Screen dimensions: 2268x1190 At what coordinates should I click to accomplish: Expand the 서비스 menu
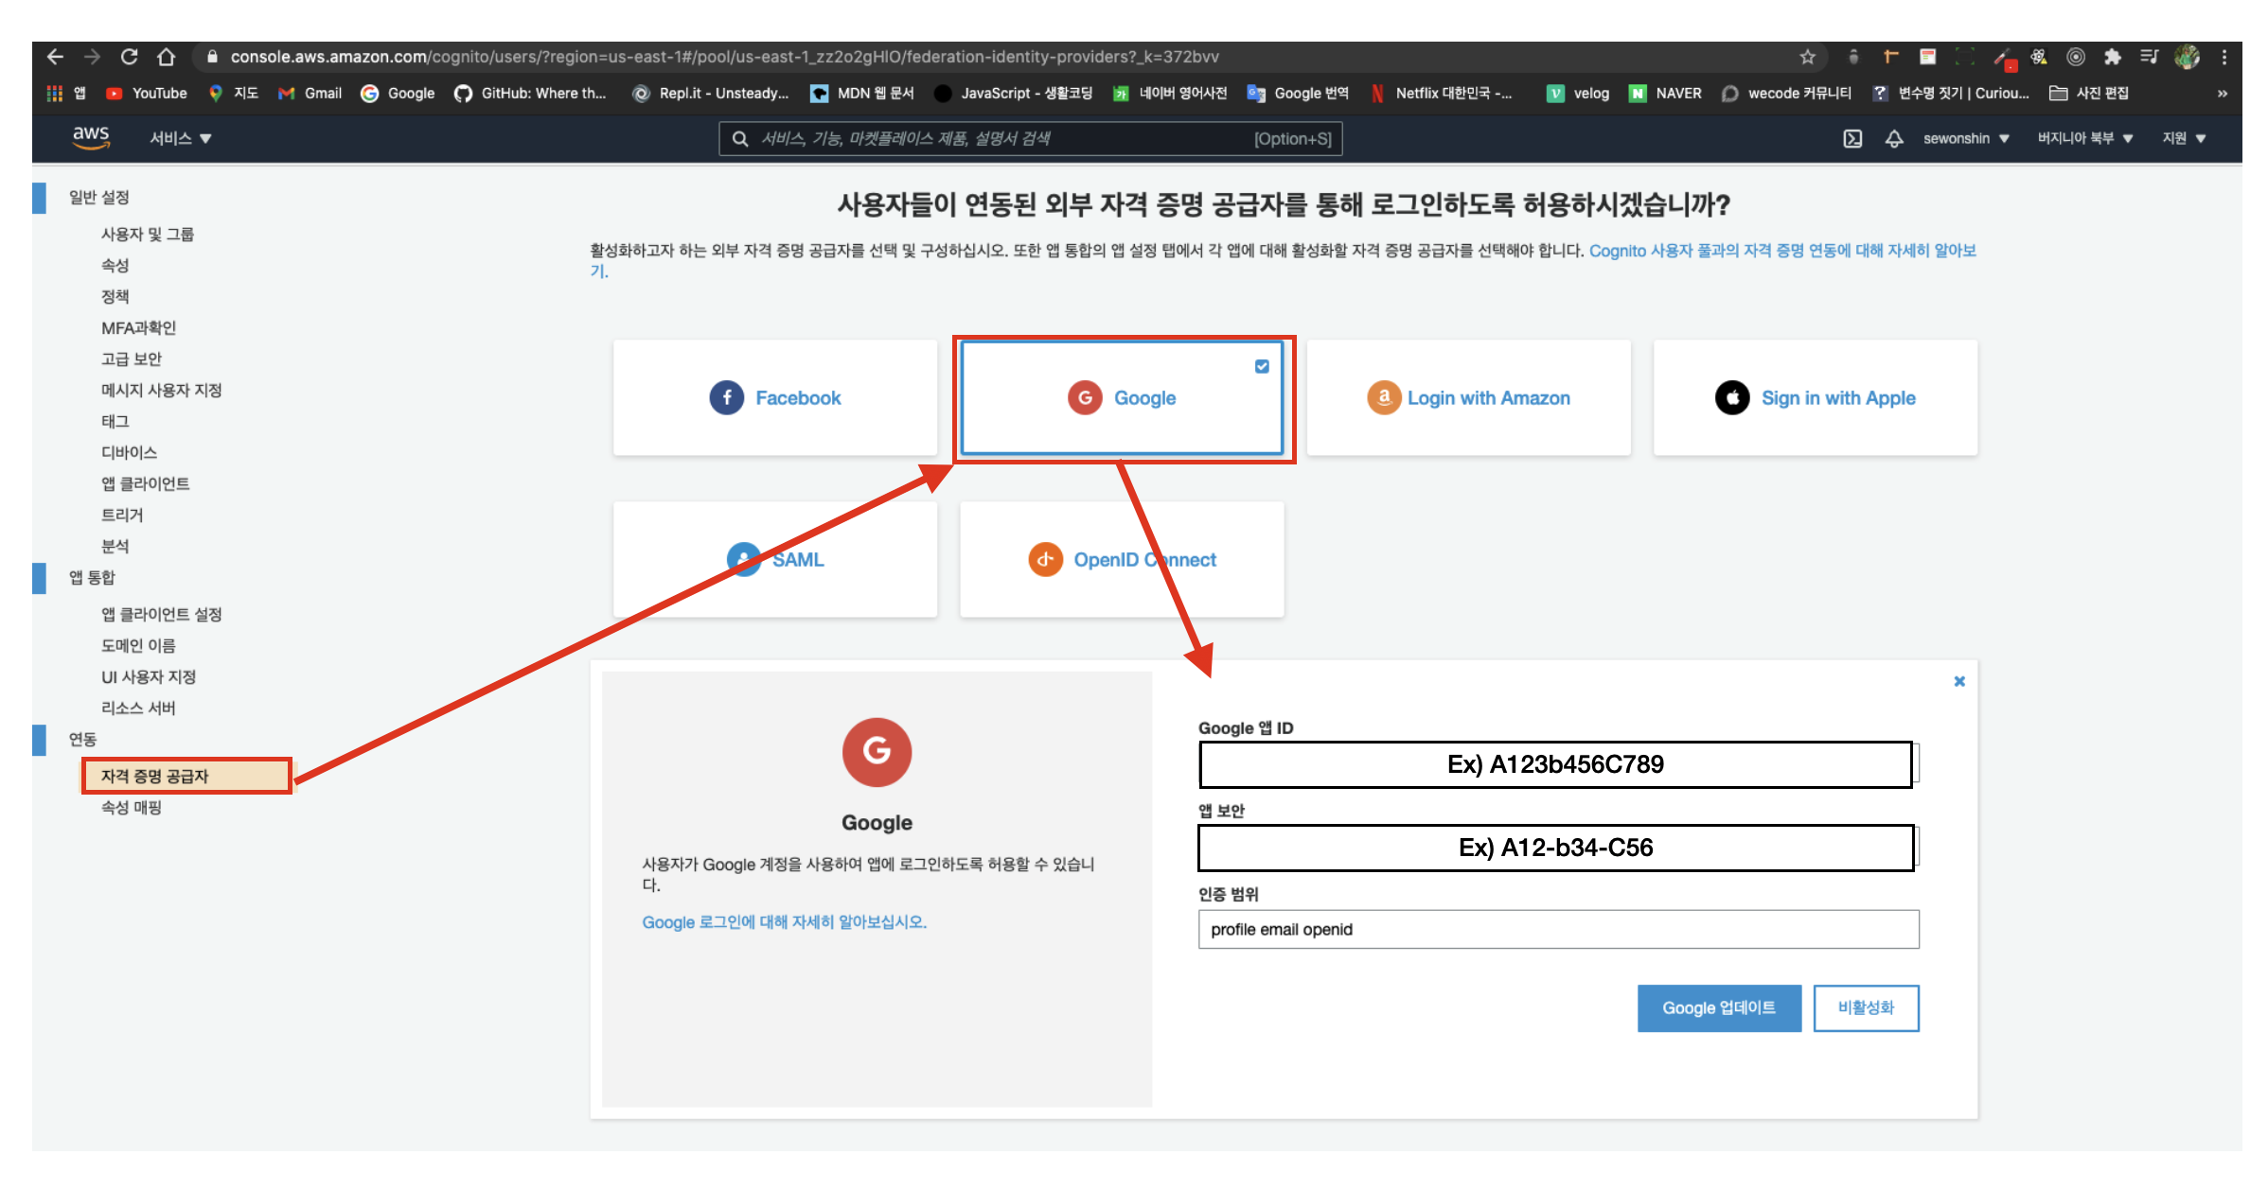(x=180, y=138)
